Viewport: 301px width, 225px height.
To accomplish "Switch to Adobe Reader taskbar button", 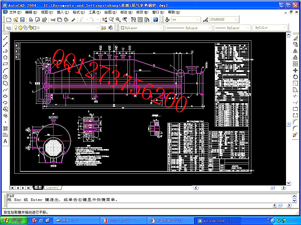I will coord(124,221).
